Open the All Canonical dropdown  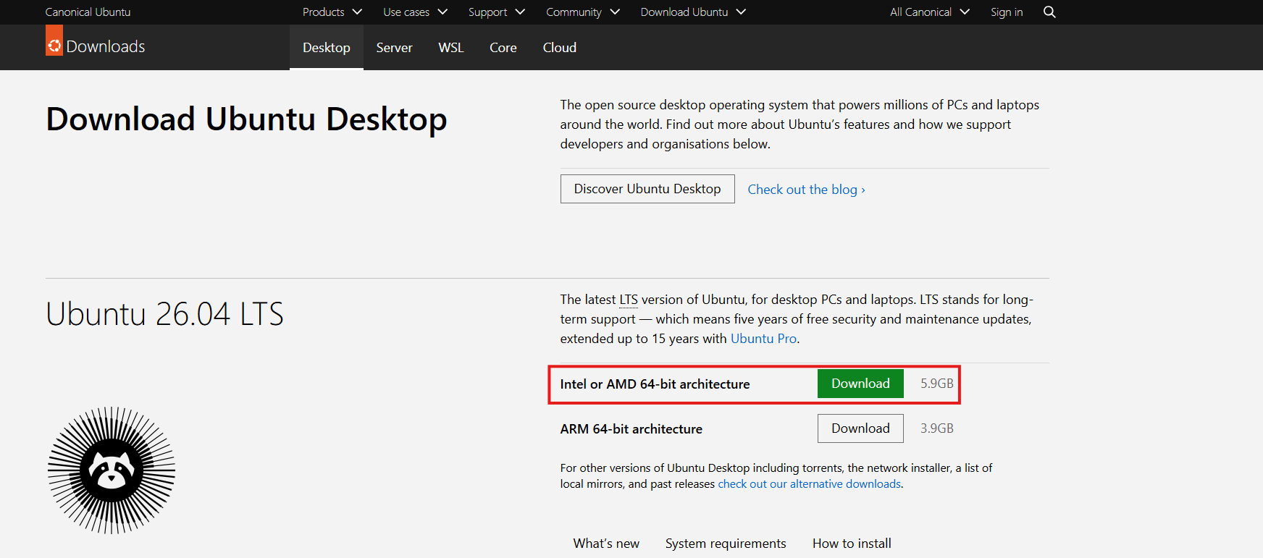coord(930,12)
